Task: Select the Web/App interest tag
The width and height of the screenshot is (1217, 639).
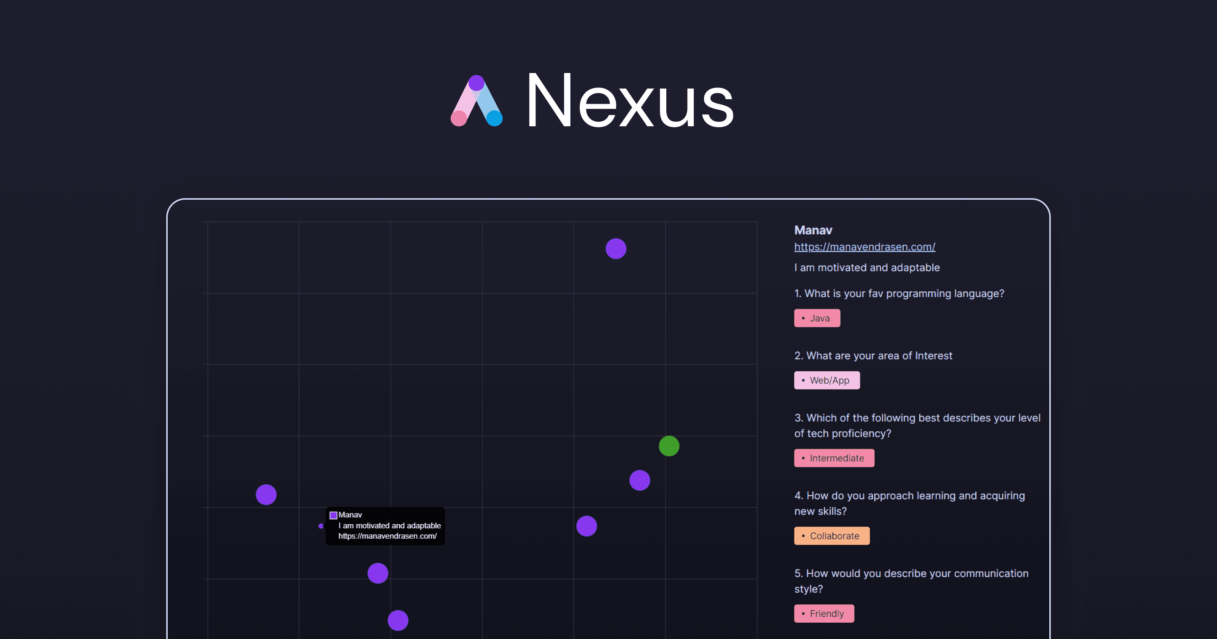Action: click(x=827, y=380)
